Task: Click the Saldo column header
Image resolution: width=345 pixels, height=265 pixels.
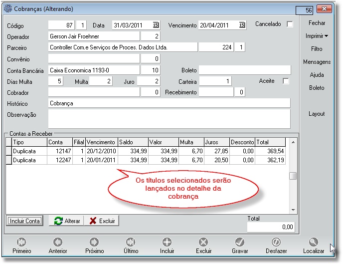Action: 133,142
